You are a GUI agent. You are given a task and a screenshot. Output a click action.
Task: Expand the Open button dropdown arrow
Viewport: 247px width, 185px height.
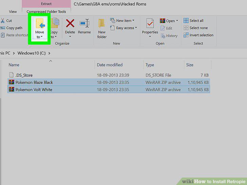tap(177, 21)
